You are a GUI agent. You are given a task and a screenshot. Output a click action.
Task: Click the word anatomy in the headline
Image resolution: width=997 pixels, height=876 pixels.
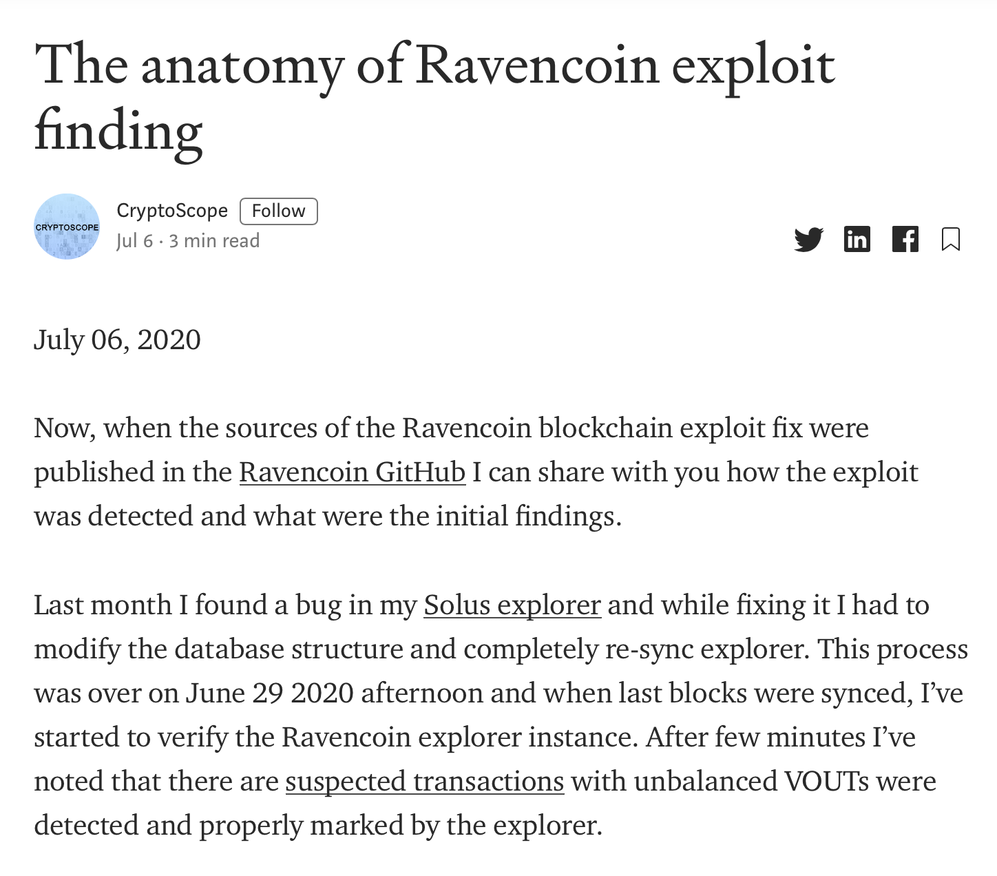(x=242, y=67)
